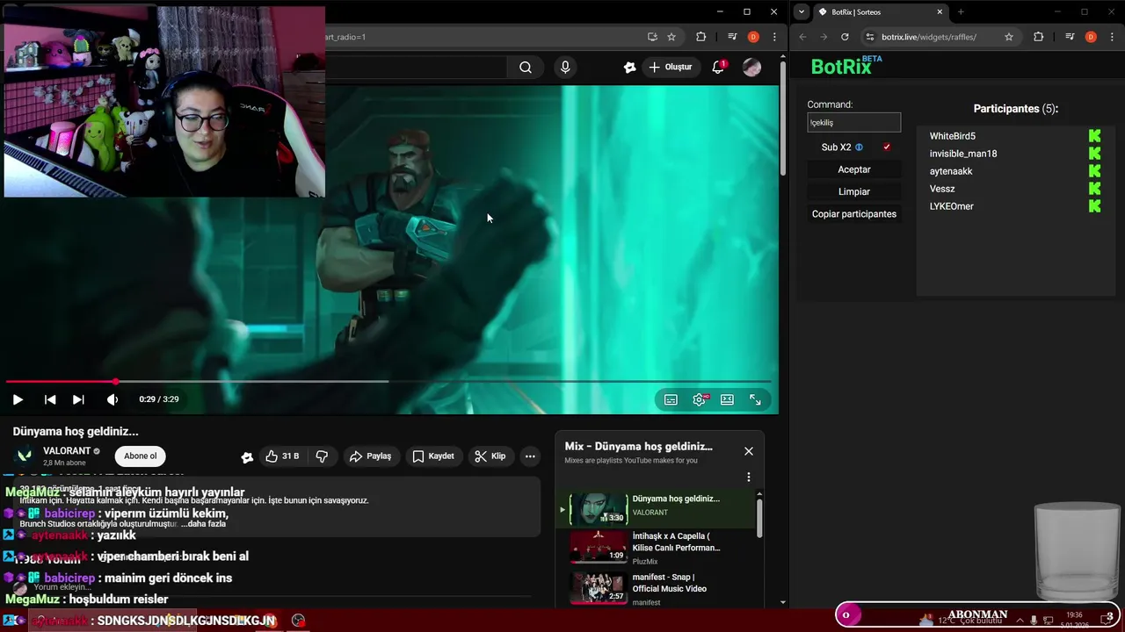Open YouTube notifications bell
1125x632 pixels.
coord(718,67)
